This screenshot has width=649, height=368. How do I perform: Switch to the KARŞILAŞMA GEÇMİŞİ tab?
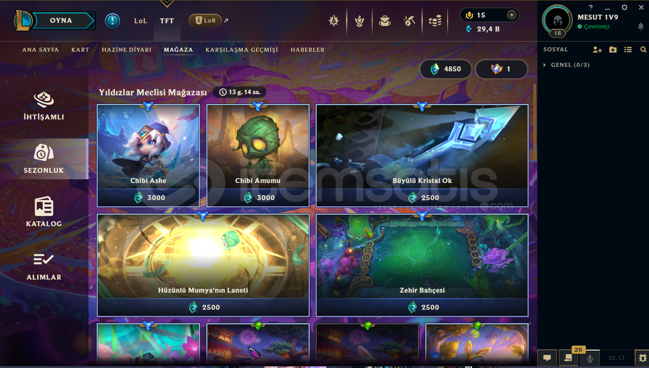click(242, 50)
